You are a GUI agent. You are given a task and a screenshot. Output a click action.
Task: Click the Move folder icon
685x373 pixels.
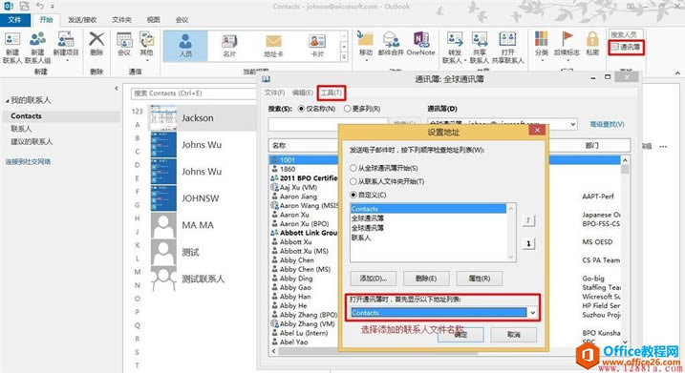(365, 39)
